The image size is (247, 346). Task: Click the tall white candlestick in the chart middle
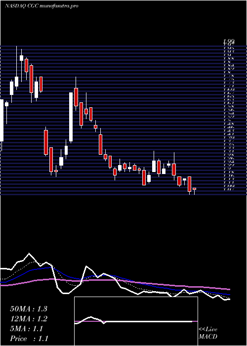[71, 117]
